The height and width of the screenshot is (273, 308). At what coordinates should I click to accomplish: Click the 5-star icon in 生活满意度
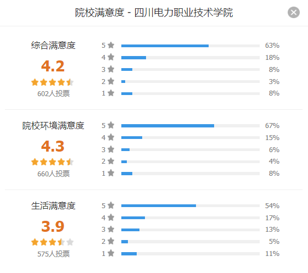(x=111, y=205)
